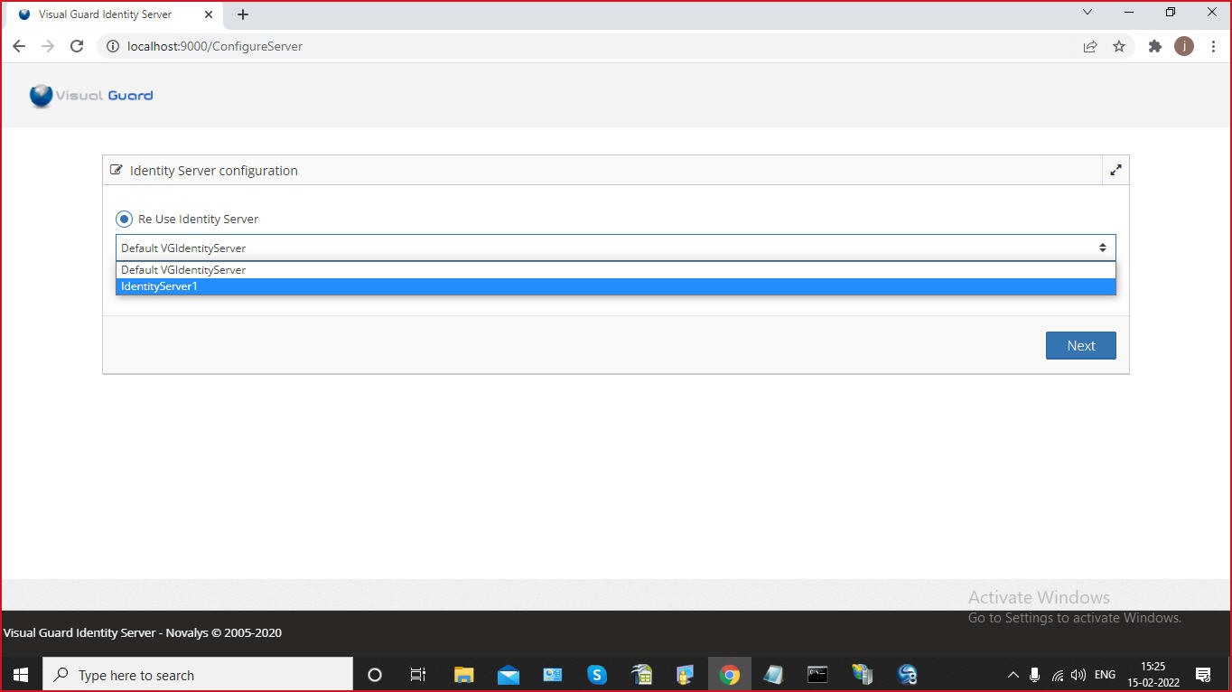Screen dimensions: 1232x692
Task: Open the Mail app on the taskbar
Action: (x=508, y=675)
